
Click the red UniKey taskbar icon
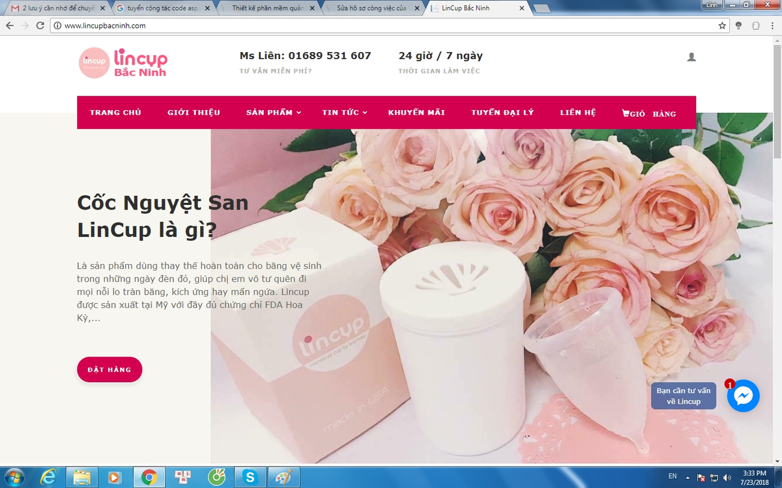click(x=182, y=477)
